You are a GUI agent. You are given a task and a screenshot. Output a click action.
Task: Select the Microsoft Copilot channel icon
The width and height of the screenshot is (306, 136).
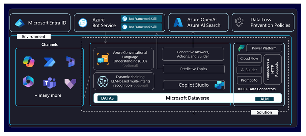pyautogui.click(x=28, y=62)
